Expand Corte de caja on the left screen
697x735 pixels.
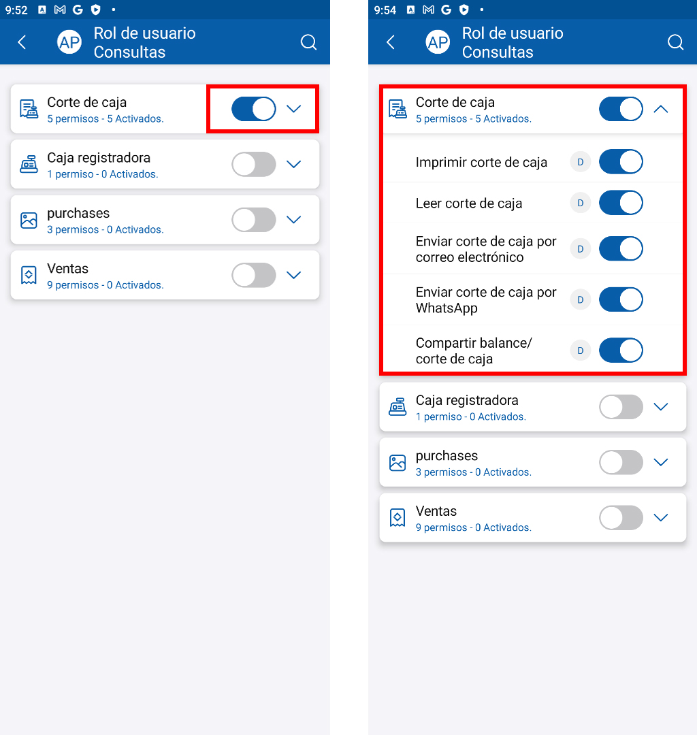(x=293, y=109)
